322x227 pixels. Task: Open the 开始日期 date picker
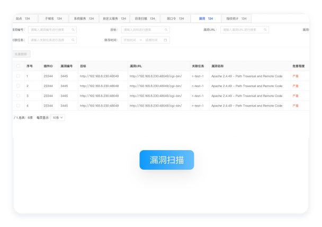pos(129,40)
